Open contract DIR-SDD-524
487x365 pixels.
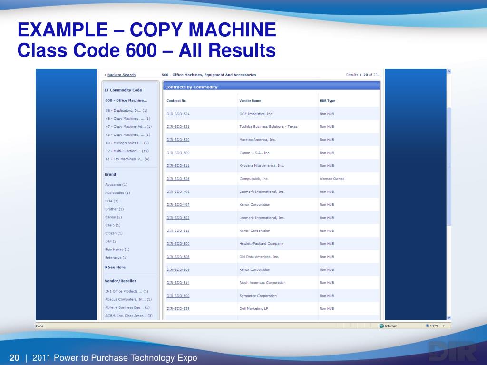pyautogui.click(x=178, y=114)
